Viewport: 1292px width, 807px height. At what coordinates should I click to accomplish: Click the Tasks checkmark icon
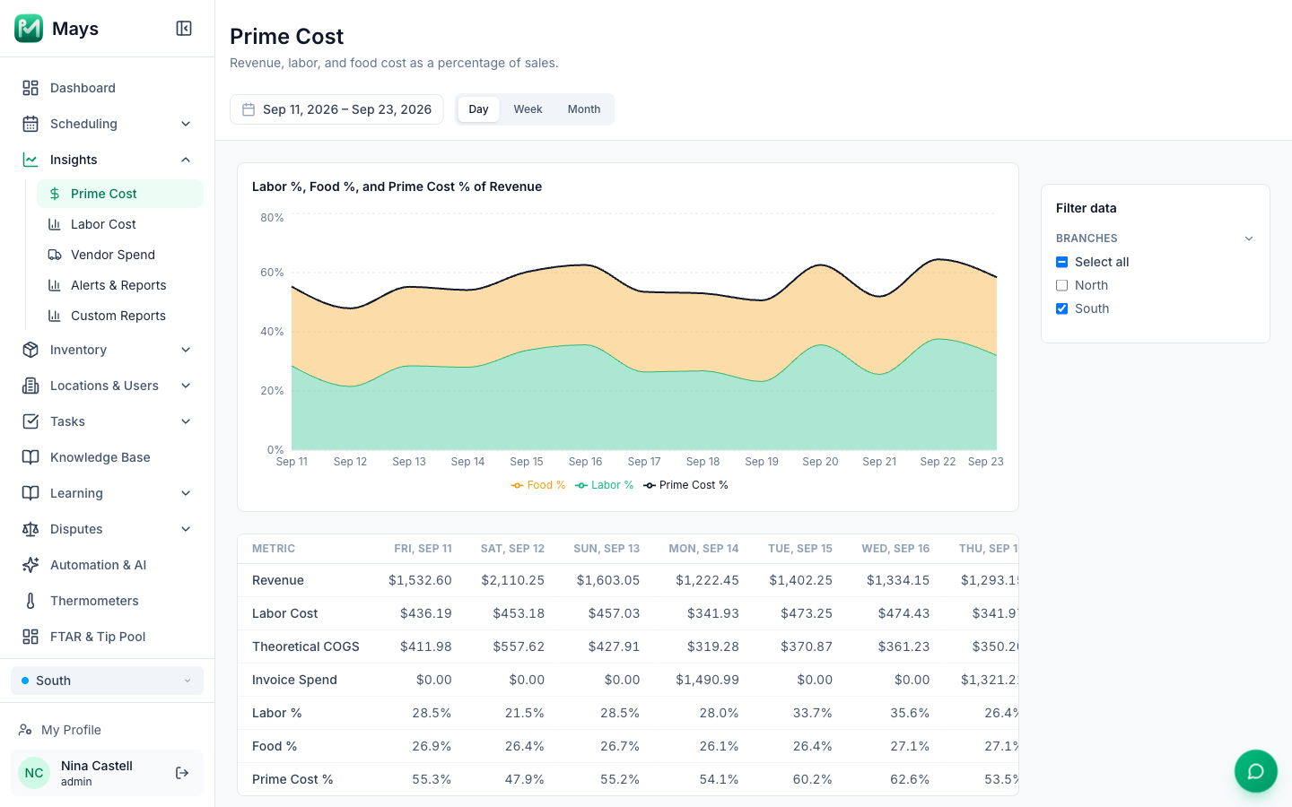[x=31, y=421]
